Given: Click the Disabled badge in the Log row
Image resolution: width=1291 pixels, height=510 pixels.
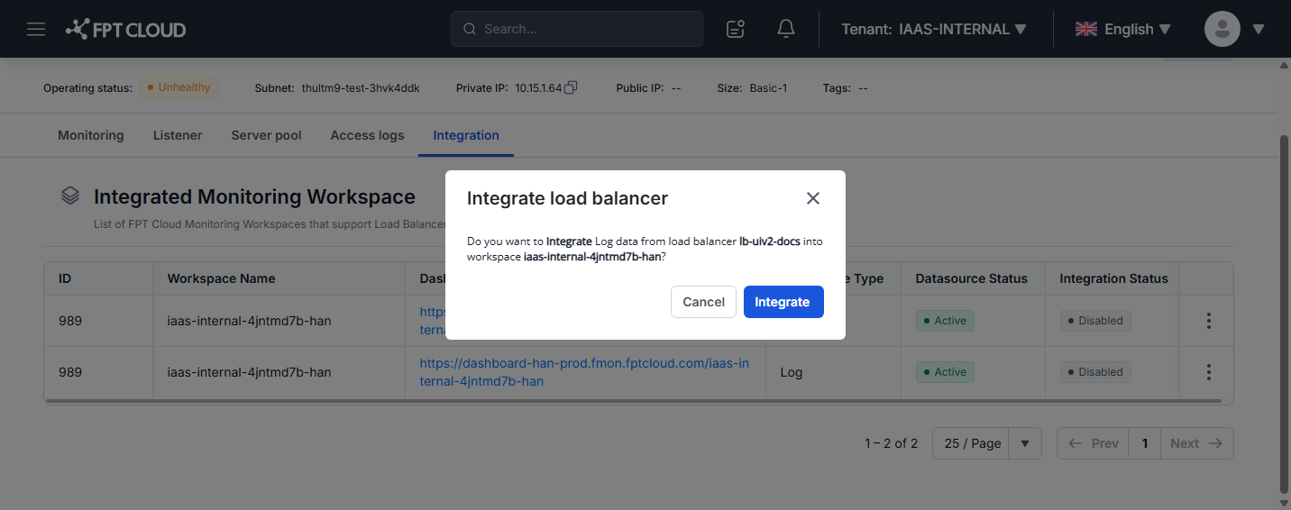Looking at the screenshot, I should 1095,372.
